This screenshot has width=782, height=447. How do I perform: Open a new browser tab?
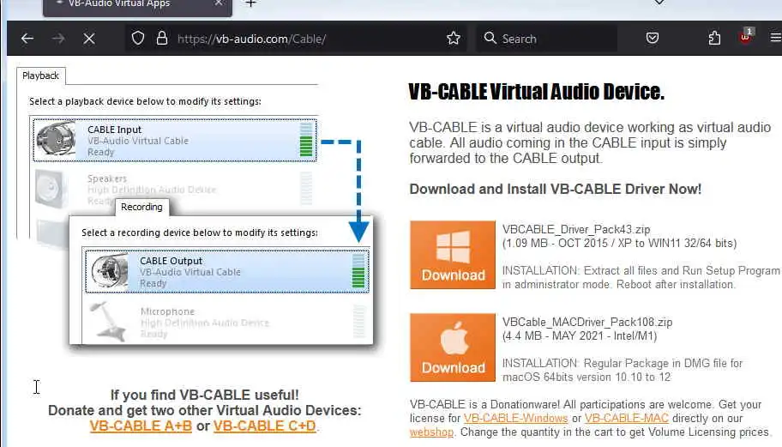click(x=251, y=3)
